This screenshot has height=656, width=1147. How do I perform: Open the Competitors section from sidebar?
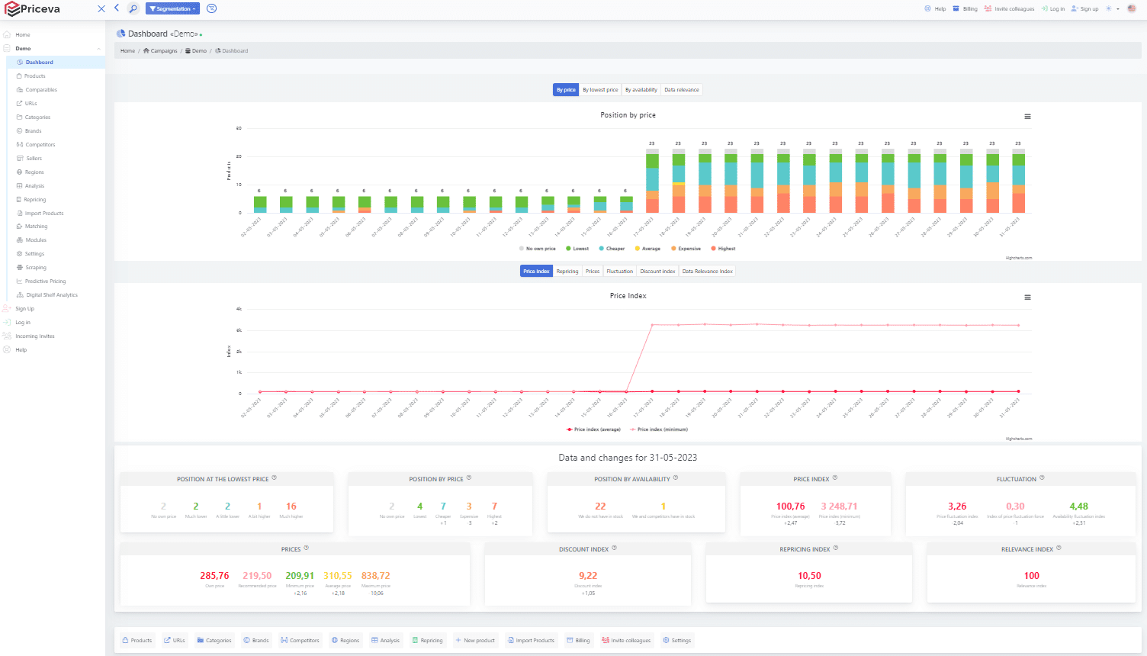coord(38,144)
